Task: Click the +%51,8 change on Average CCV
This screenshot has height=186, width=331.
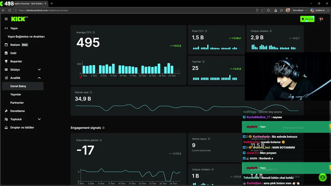Action: coord(175,46)
